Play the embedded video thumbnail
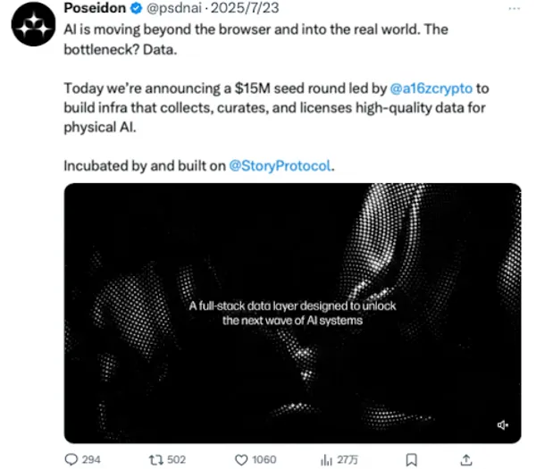This screenshot has height=469, width=536. pos(291,313)
